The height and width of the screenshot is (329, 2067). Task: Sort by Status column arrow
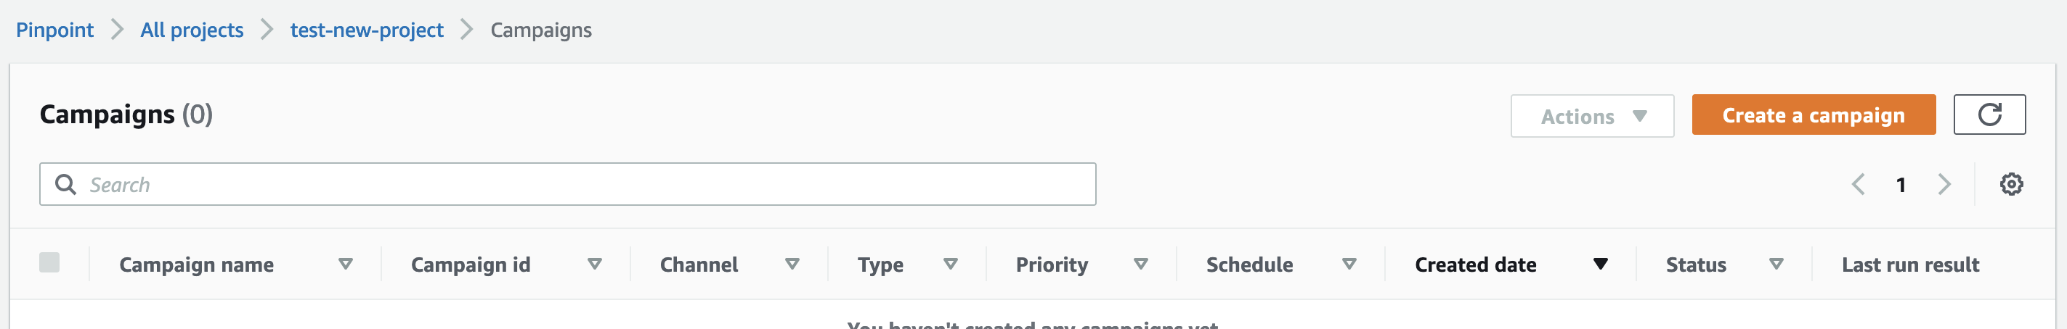tap(1776, 265)
